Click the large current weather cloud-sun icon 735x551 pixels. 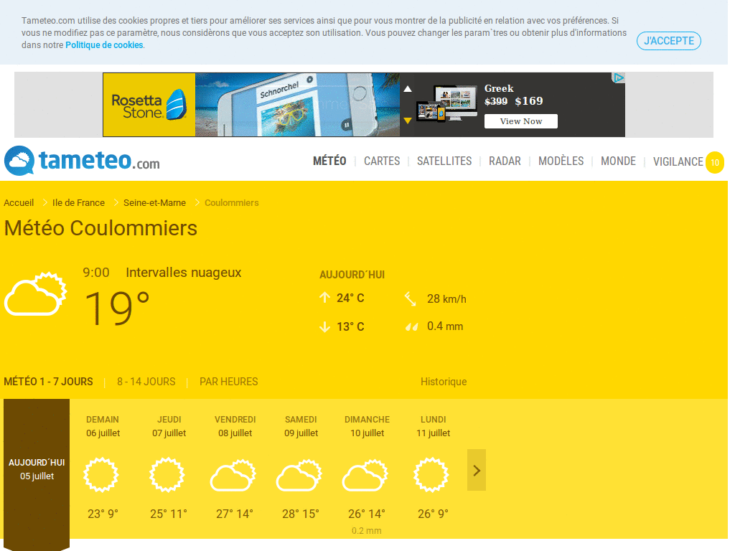click(x=36, y=293)
